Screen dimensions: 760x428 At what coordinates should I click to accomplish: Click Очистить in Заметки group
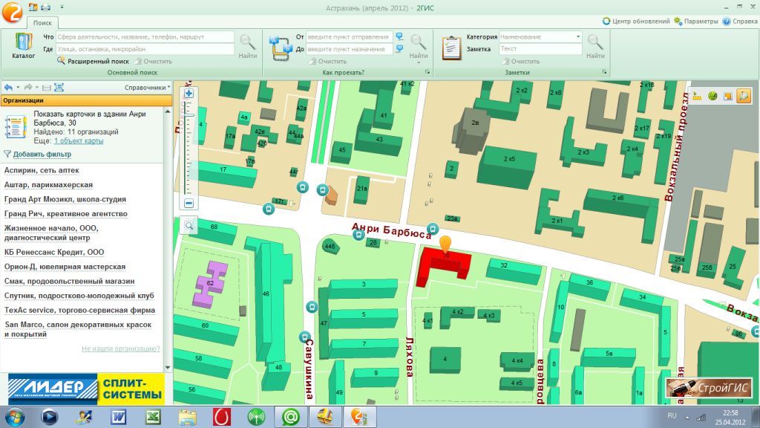click(522, 61)
